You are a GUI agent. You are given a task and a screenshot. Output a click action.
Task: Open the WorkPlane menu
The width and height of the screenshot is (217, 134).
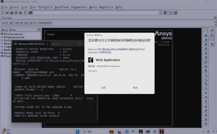point(62,7)
